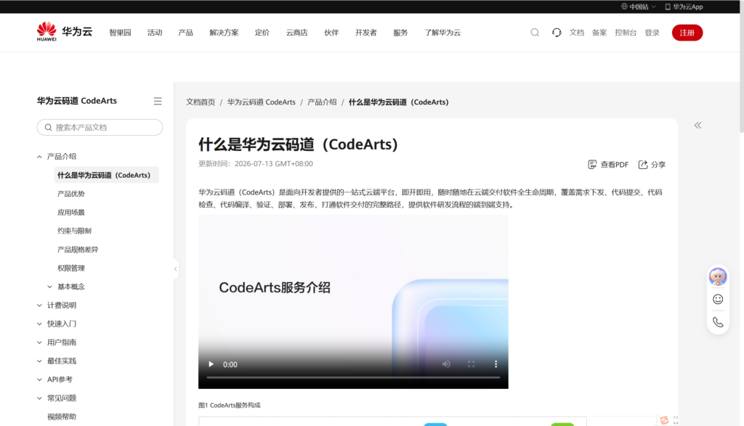Expand the 基本概念 subsection
Screen dimensions: 744x426
[50, 287]
